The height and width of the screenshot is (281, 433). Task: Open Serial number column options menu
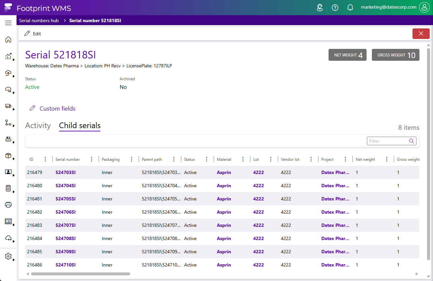coord(92,159)
